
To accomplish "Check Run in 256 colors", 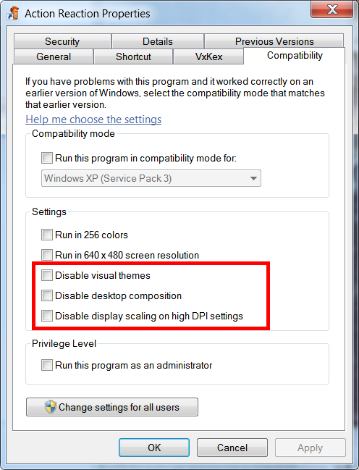I will click(x=47, y=235).
